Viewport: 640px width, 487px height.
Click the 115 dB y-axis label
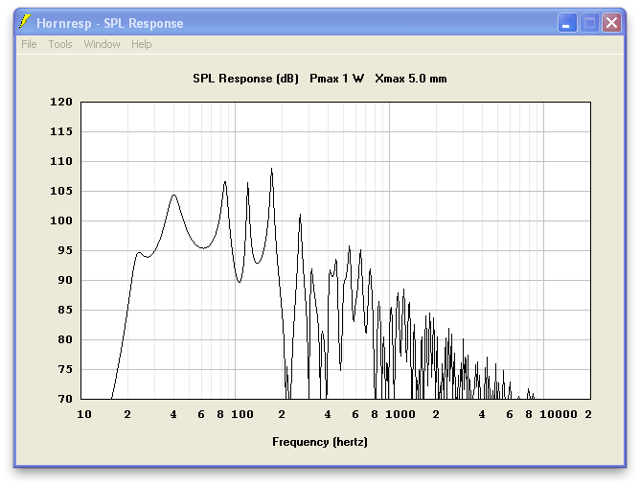[61, 131]
